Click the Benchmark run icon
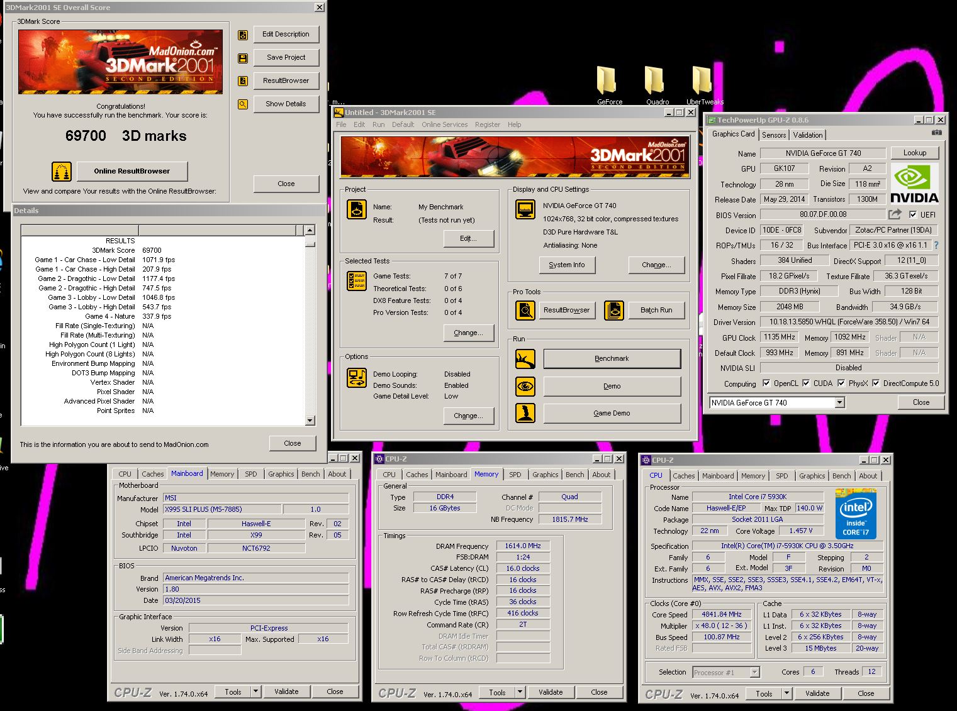The image size is (957, 711). click(525, 359)
